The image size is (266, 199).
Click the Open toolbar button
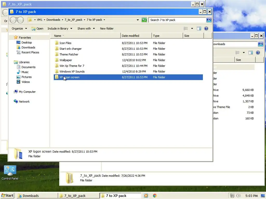tap(37, 29)
